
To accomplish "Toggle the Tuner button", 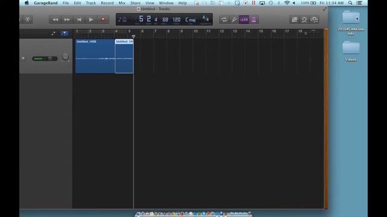I will point(234,20).
